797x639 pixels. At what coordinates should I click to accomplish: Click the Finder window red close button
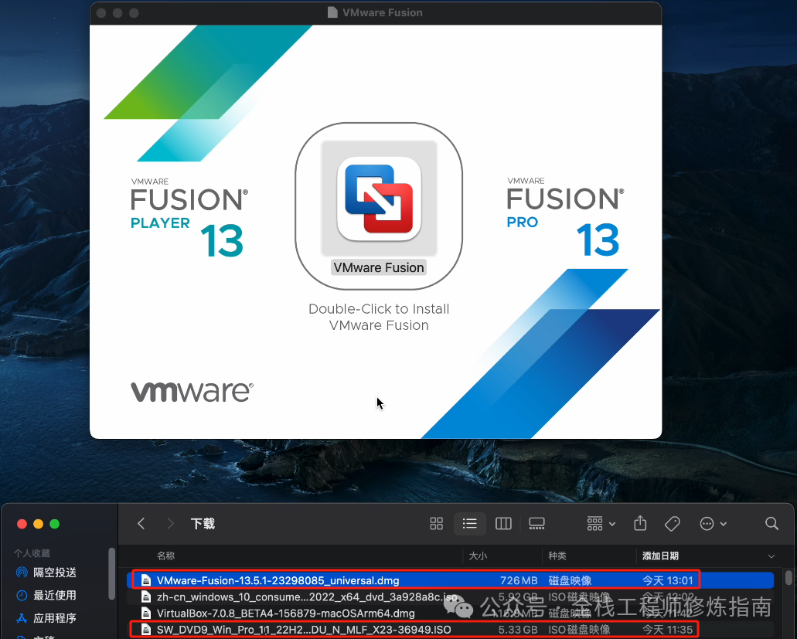click(22, 524)
